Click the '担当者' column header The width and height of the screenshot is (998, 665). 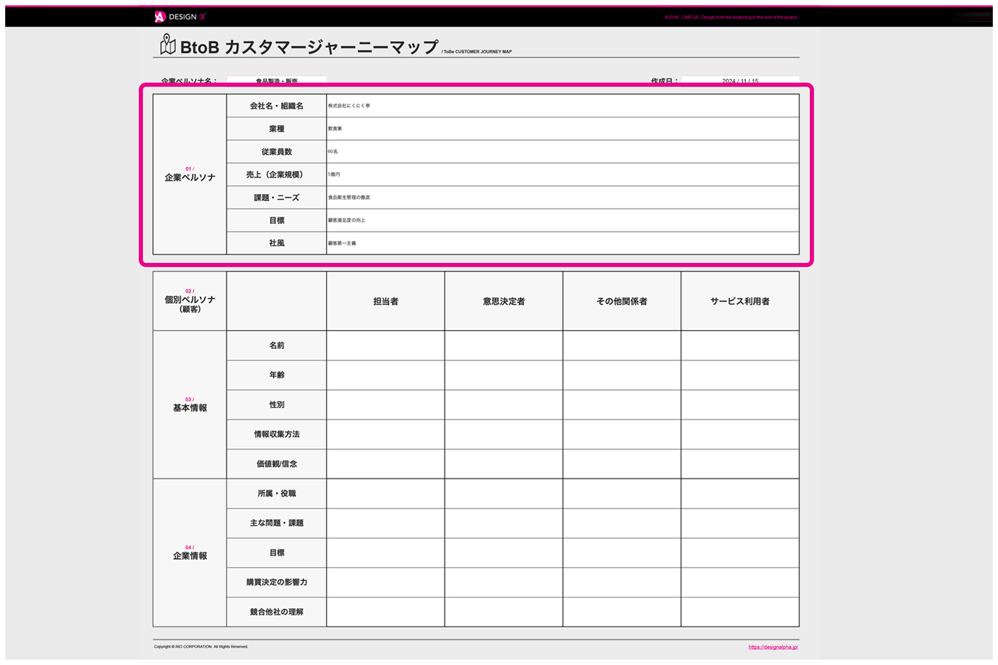pos(386,301)
